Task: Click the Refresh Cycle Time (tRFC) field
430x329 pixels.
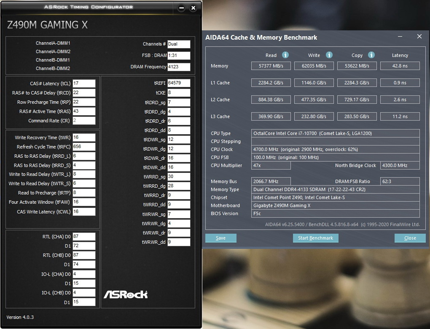Action: (x=84, y=146)
